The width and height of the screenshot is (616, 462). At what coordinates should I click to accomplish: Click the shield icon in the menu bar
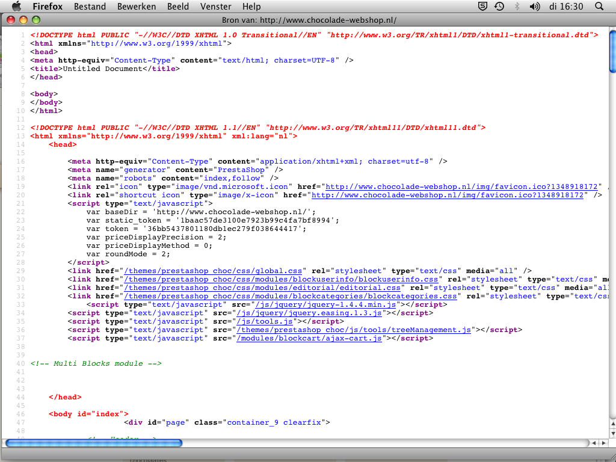coord(483,6)
